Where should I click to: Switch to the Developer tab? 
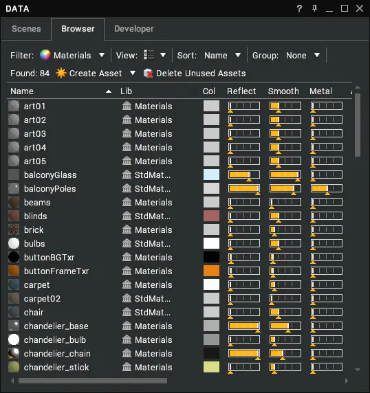pos(134,29)
